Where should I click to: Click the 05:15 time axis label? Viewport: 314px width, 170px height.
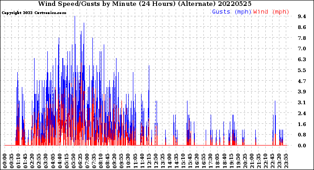pos(66,161)
